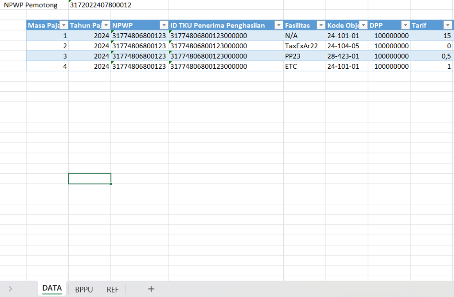
Task: Open the Masa Pajak filter dropdown
Action: point(63,25)
